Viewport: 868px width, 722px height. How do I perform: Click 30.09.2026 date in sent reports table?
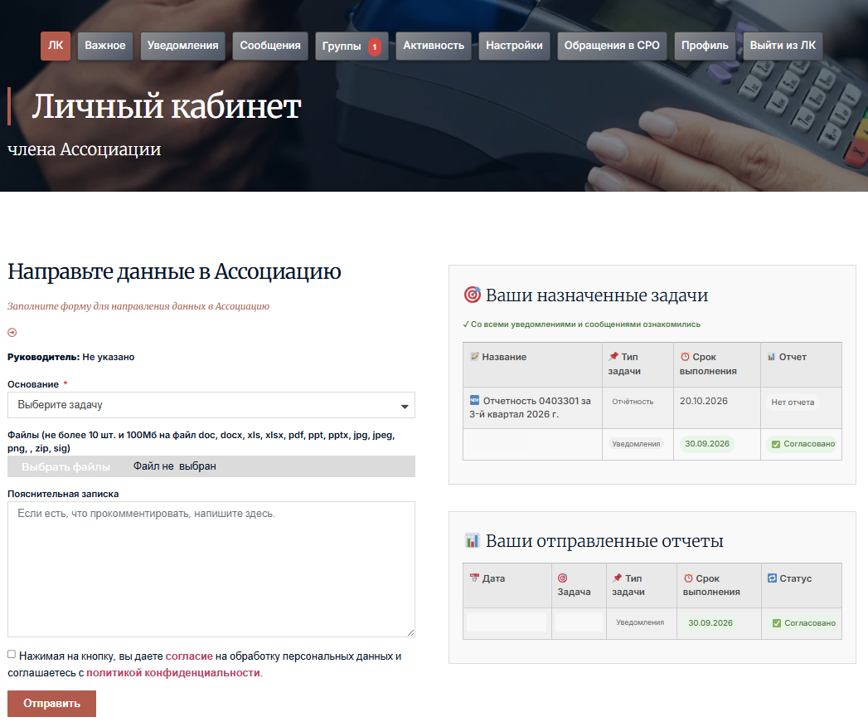click(x=710, y=622)
